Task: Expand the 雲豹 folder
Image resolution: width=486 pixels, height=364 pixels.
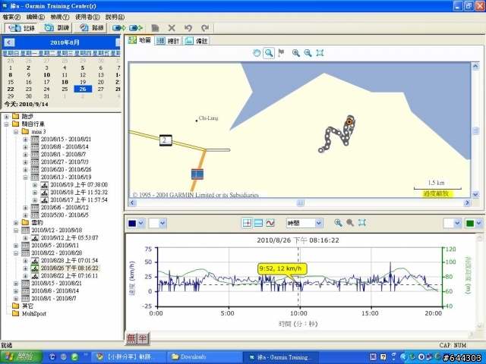Action: [x=16, y=223]
